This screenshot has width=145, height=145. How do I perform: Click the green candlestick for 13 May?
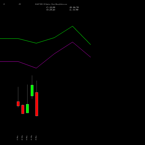(x=28, y=108)
